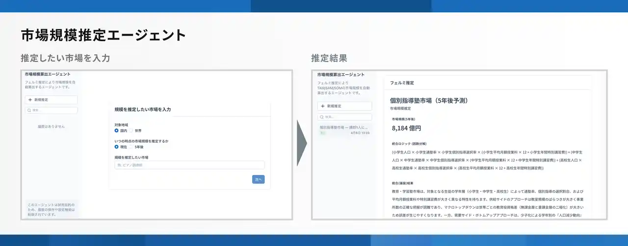Click the magnifier icon above 履歴はありません
This screenshot has height=246, width=628.
[29, 111]
